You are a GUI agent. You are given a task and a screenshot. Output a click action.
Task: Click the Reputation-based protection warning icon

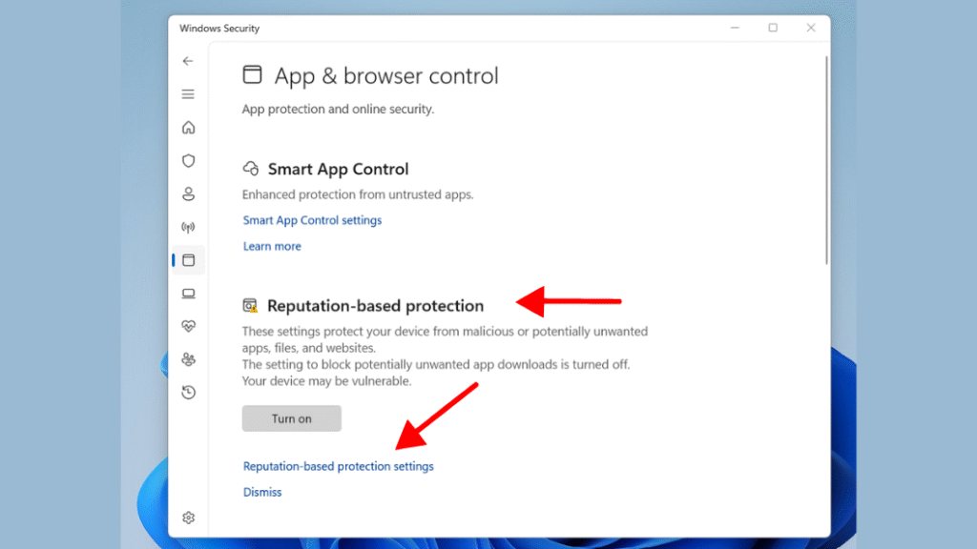(x=250, y=306)
